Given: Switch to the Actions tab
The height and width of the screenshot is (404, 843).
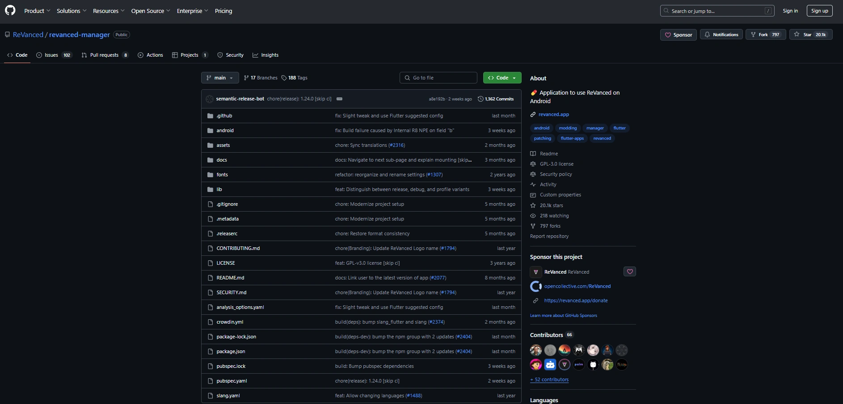Looking at the screenshot, I should [150, 55].
